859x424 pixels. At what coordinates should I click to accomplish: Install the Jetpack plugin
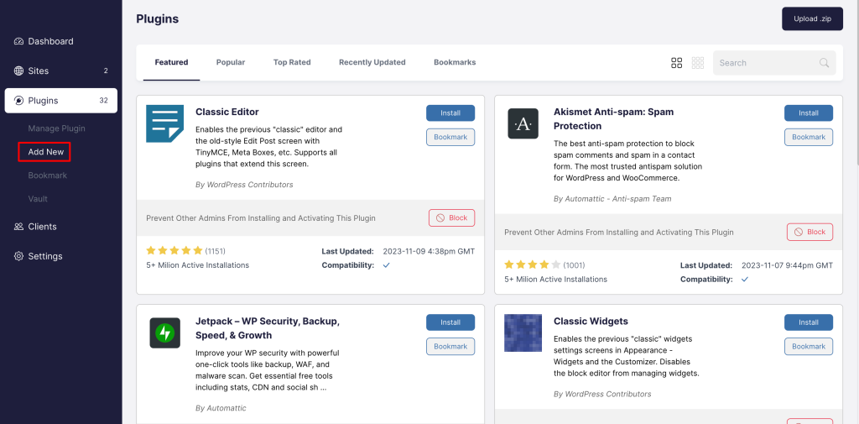(x=450, y=322)
